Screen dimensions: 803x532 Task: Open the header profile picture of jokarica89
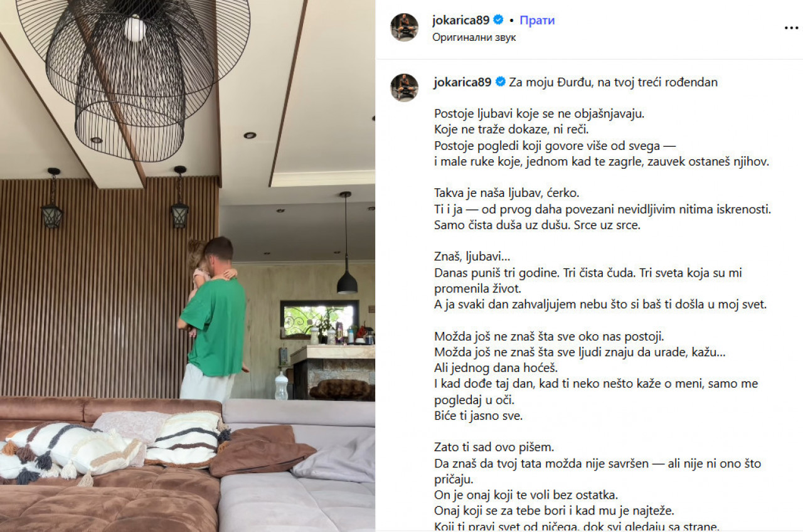(404, 27)
